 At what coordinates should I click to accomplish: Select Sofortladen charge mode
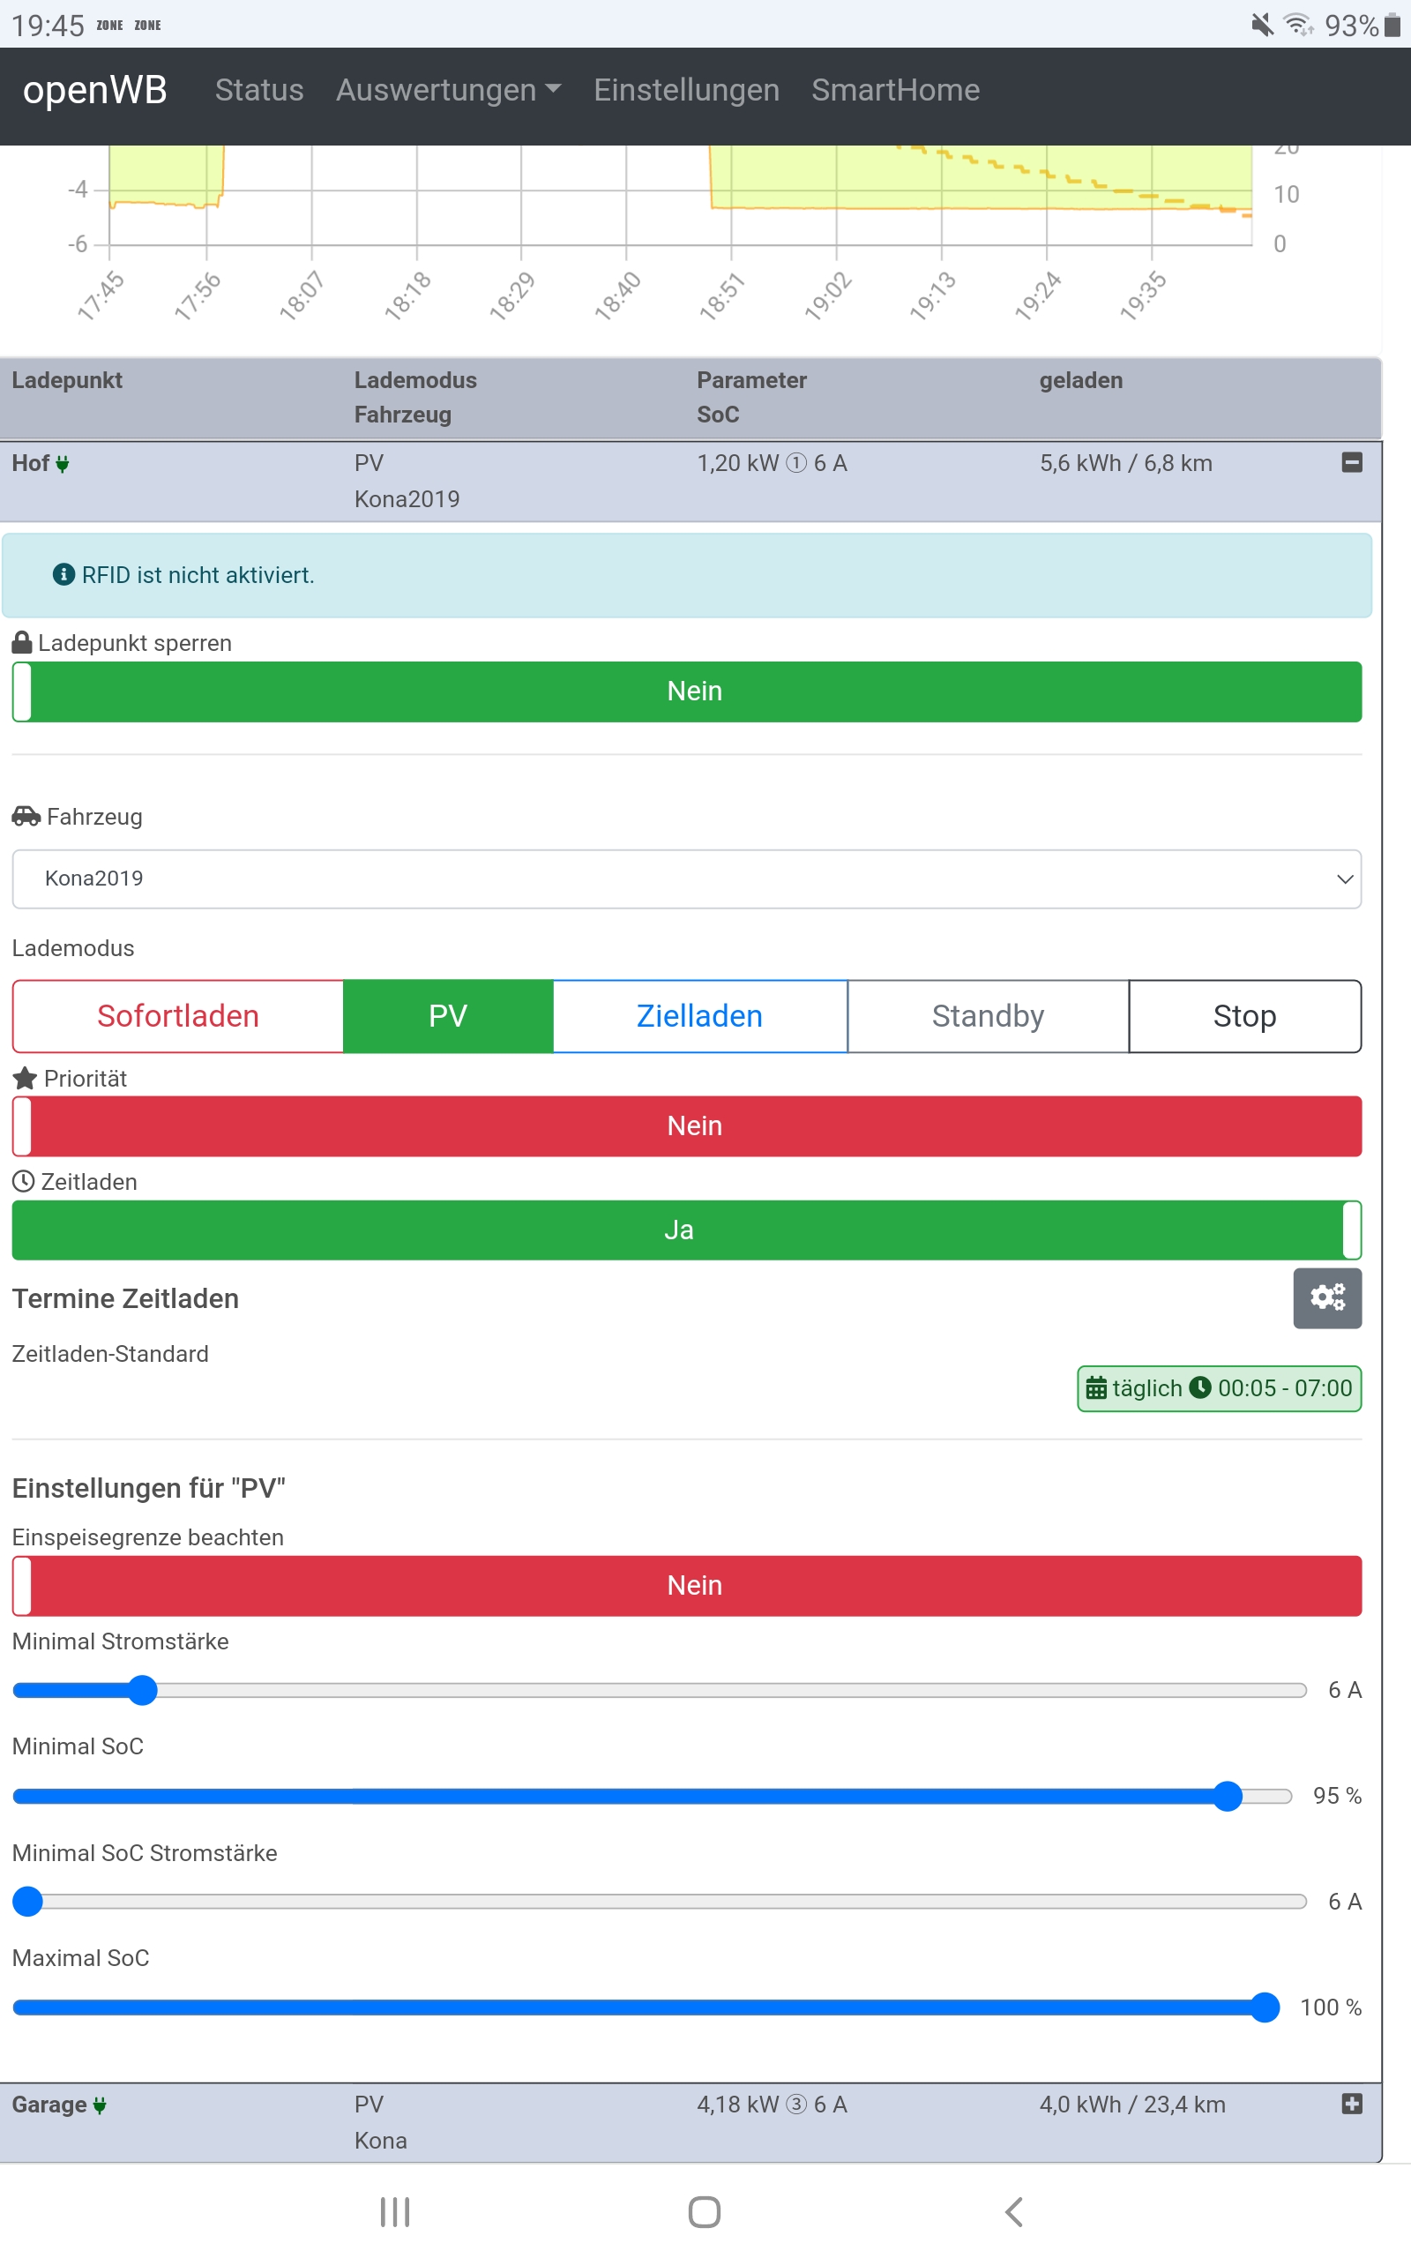178,1015
